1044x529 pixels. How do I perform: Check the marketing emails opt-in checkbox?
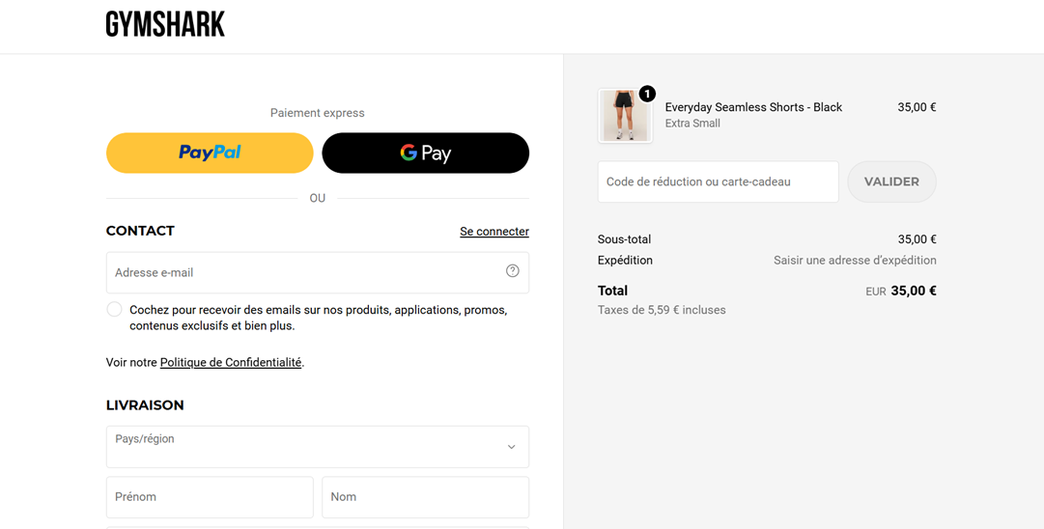pos(115,310)
